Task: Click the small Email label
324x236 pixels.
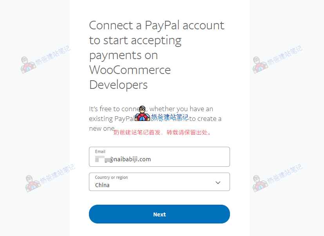Action: [100, 151]
